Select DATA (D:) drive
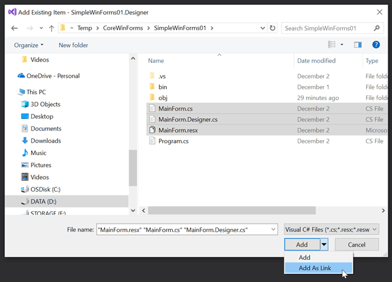Image resolution: width=392 pixels, height=282 pixels. pyautogui.click(x=67, y=202)
